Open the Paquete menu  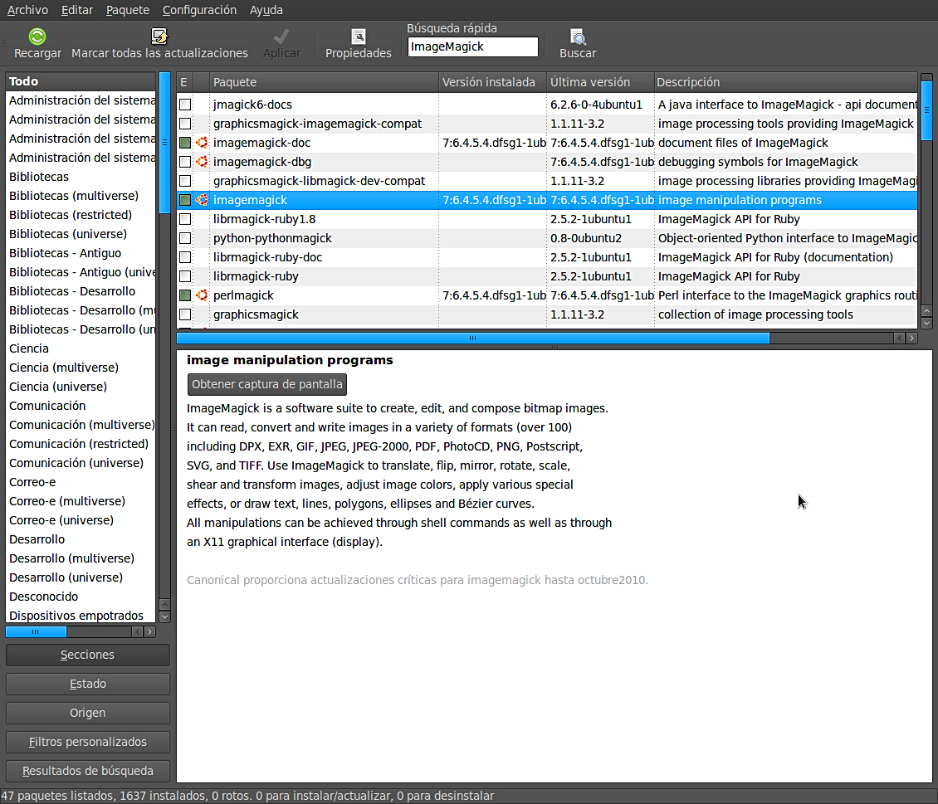[128, 10]
